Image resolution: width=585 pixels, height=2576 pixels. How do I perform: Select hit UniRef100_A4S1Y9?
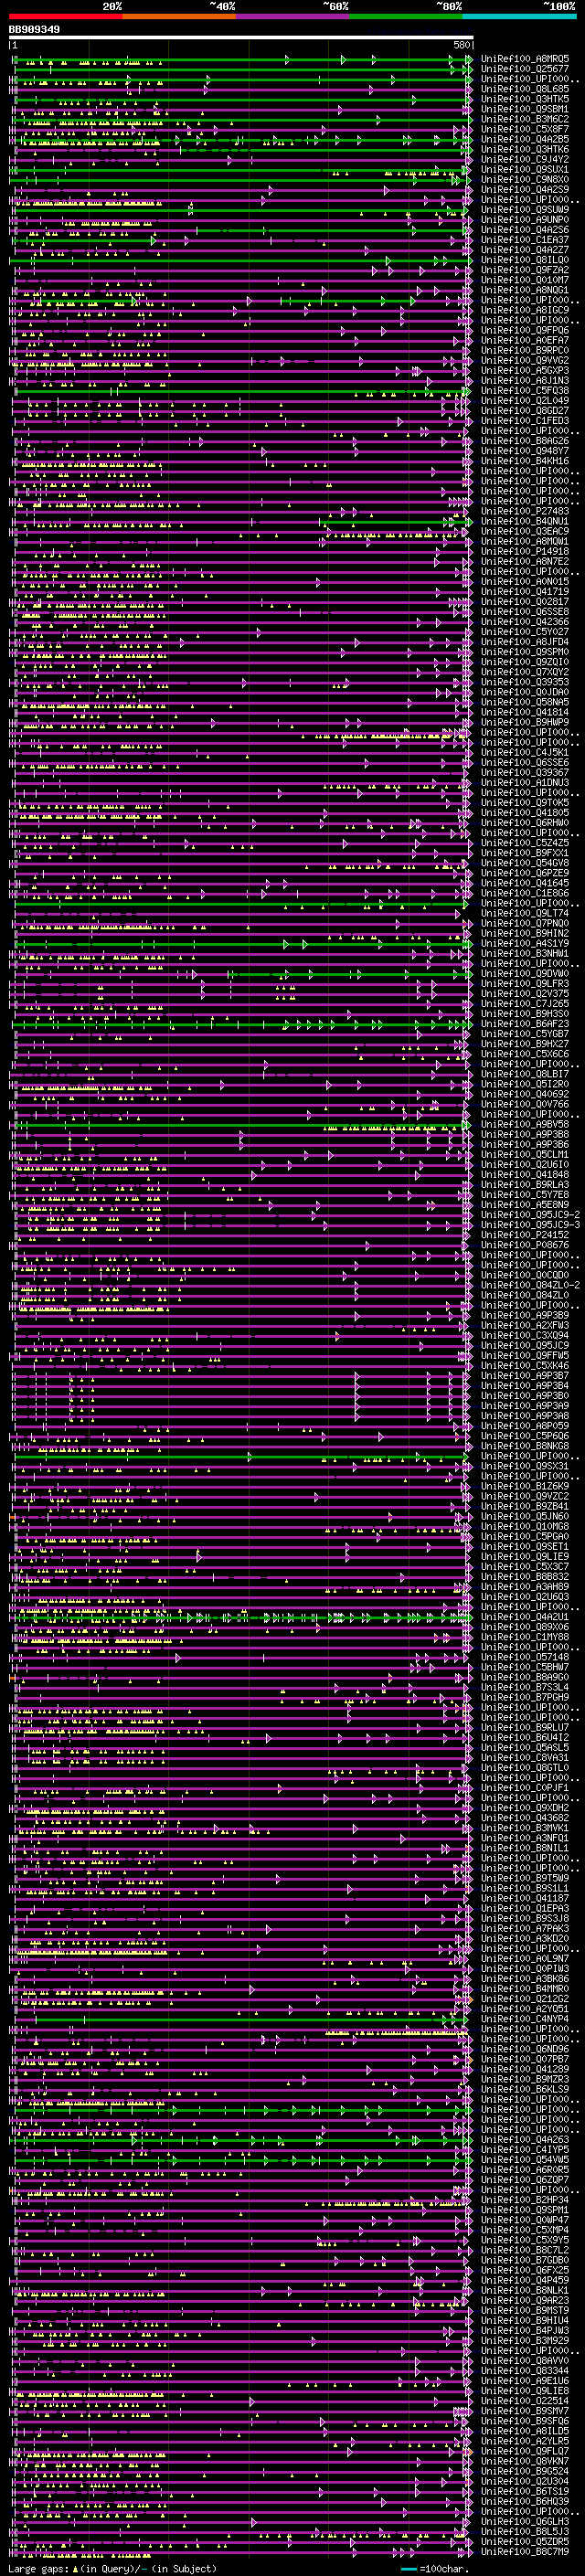[x=525, y=943]
